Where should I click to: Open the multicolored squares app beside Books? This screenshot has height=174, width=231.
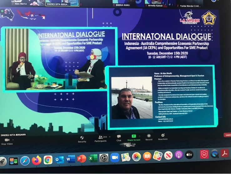coord(158,156)
